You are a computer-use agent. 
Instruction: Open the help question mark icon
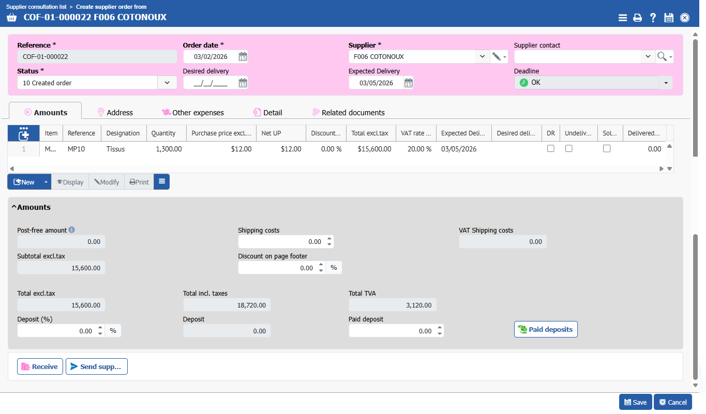tap(653, 18)
